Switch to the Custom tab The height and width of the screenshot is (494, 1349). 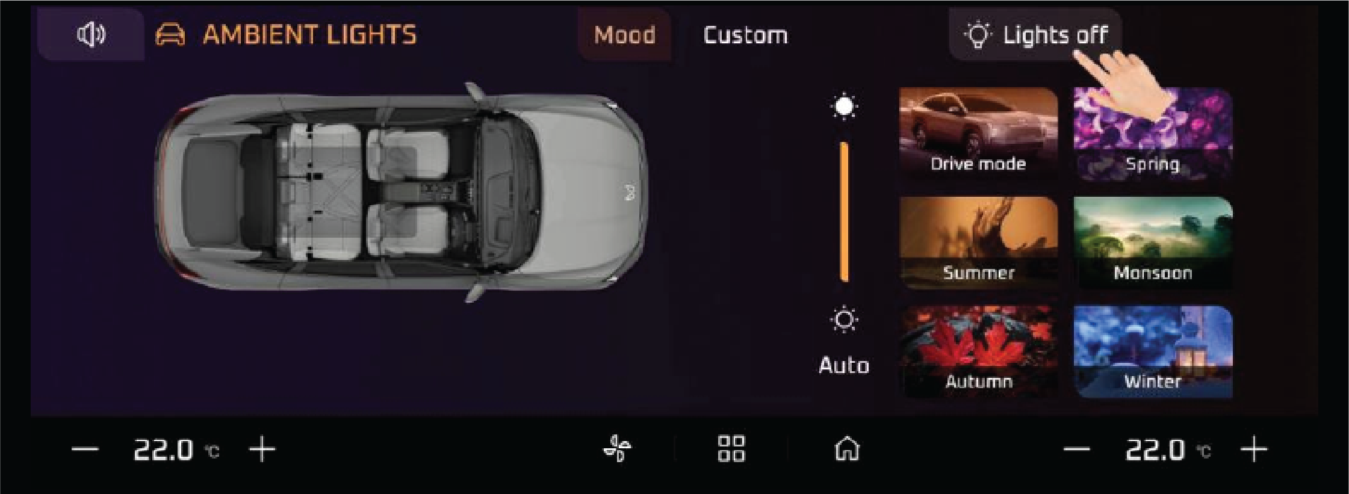click(x=745, y=35)
